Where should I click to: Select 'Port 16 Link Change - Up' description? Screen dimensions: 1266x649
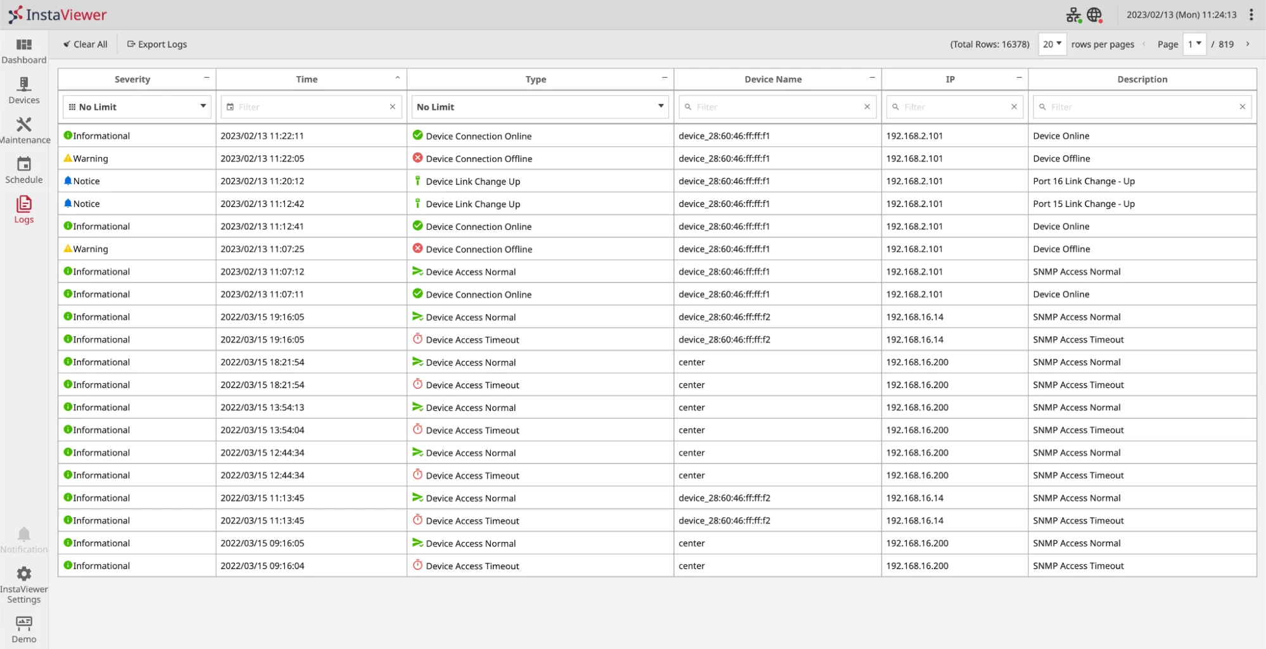tap(1084, 181)
